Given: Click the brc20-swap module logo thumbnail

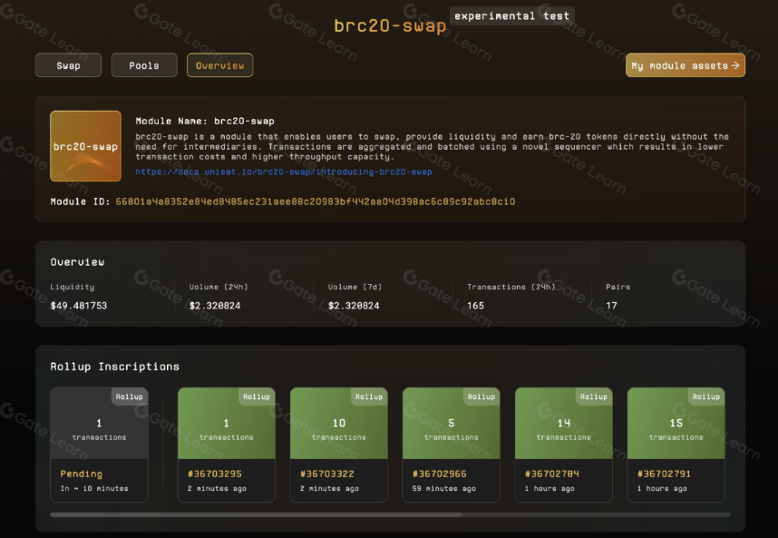Looking at the screenshot, I should pyautogui.click(x=85, y=146).
